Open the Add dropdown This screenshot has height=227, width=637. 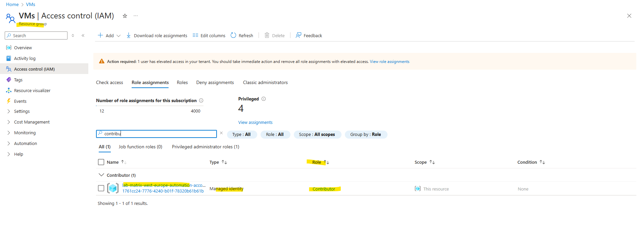[109, 35]
